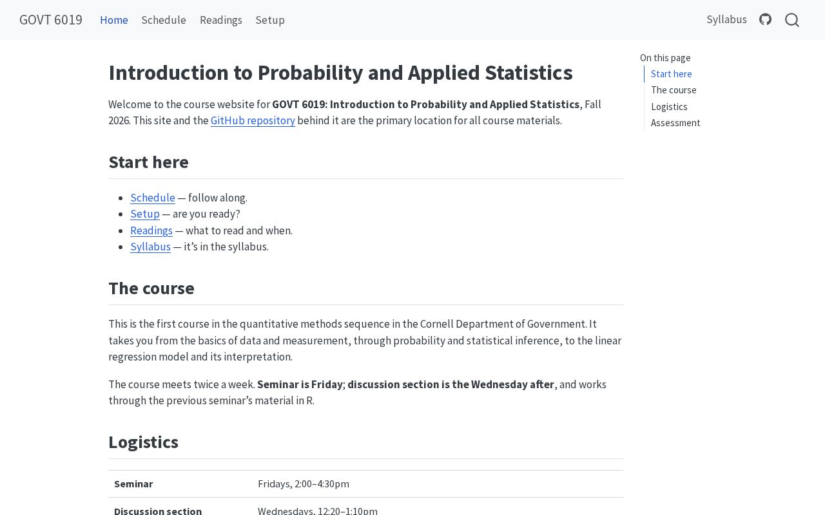Jump to The course in page contents

tap(674, 90)
